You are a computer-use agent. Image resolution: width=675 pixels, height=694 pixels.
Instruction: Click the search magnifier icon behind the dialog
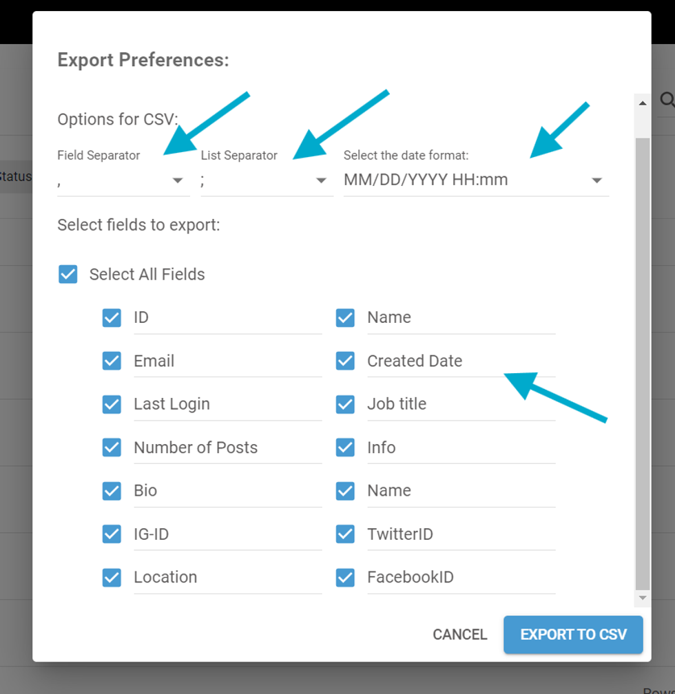tap(667, 101)
